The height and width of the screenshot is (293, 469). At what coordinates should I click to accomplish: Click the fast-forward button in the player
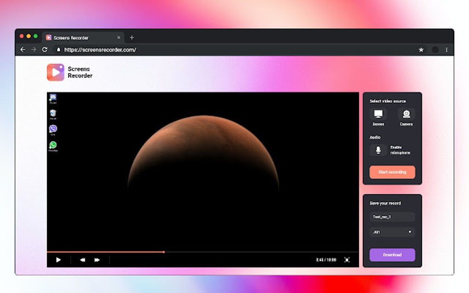pyautogui.click(x=97, y=260)
